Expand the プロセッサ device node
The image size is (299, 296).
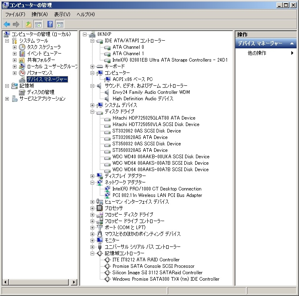click(92, 208)
